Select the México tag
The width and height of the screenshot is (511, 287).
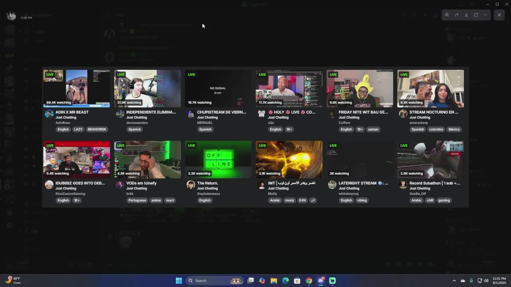[454, 129]
